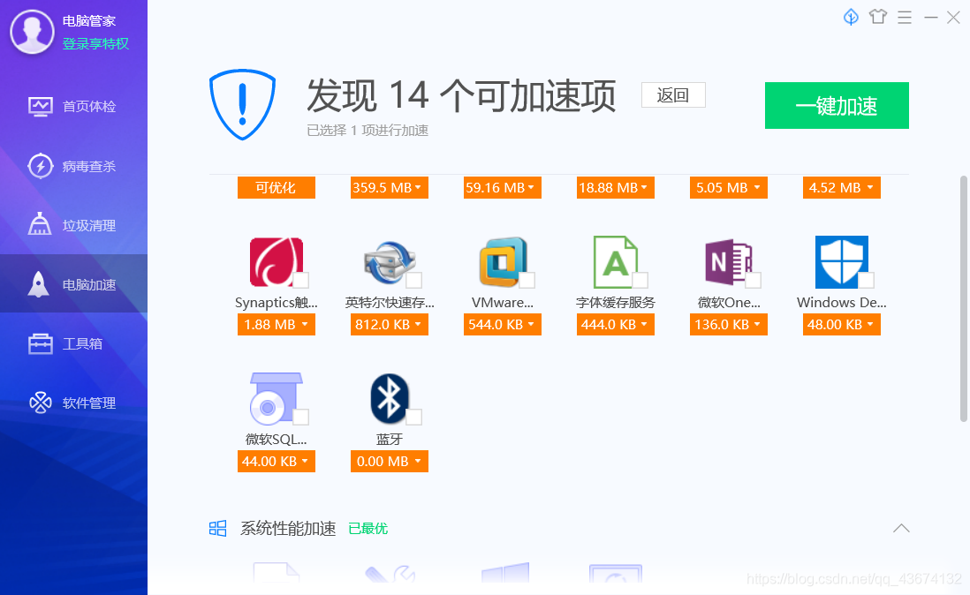This screenshot has height=595, width=970.
Task: Click the blue leaf icon in title bar
Action: pos(852,17)
